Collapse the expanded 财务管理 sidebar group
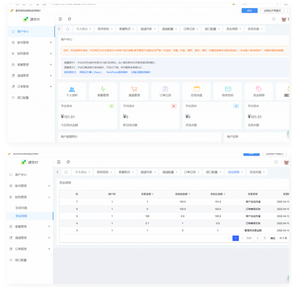 [49, 197]
